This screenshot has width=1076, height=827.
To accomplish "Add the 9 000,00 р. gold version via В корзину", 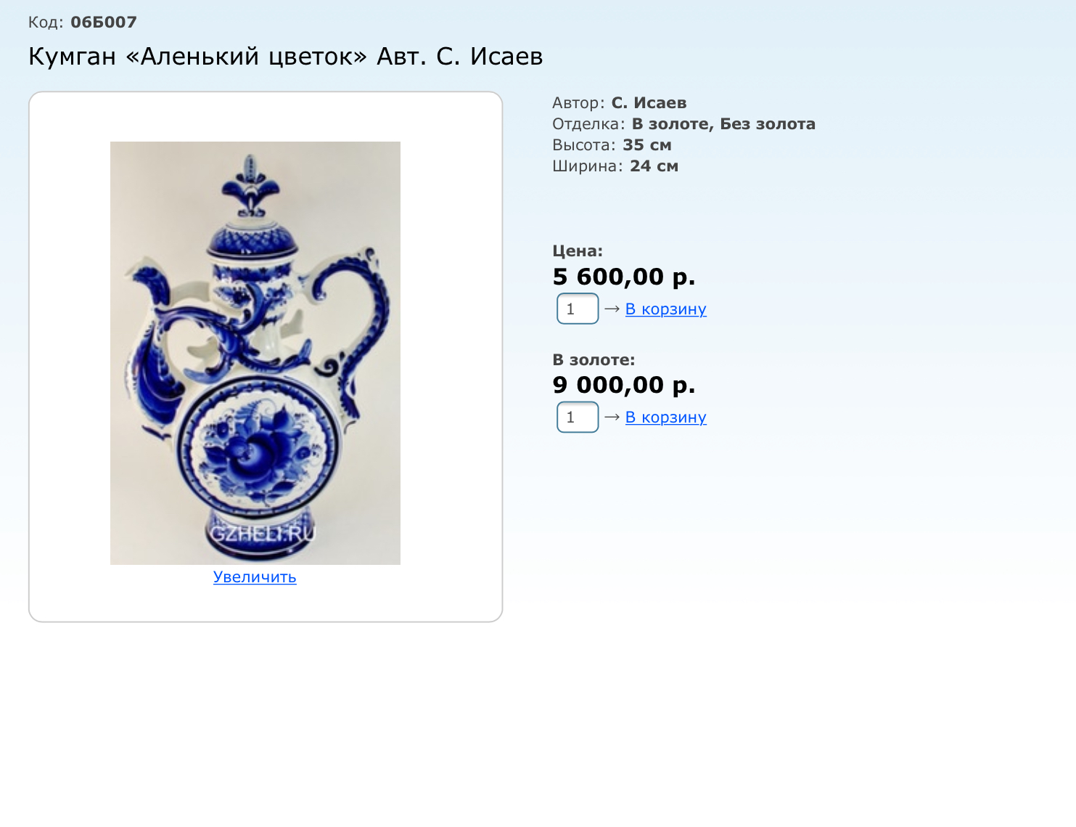I will [x=666, y=417].
